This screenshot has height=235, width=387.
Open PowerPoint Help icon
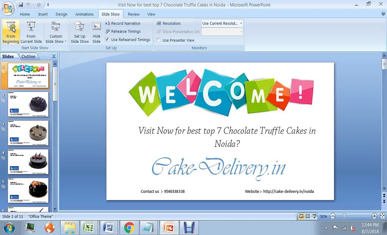(x=383, y=14)
